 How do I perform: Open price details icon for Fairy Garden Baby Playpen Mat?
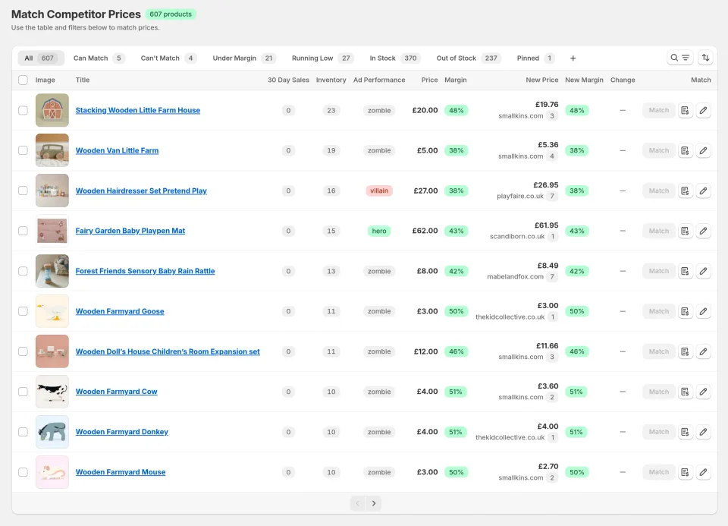tap(685, 231)
